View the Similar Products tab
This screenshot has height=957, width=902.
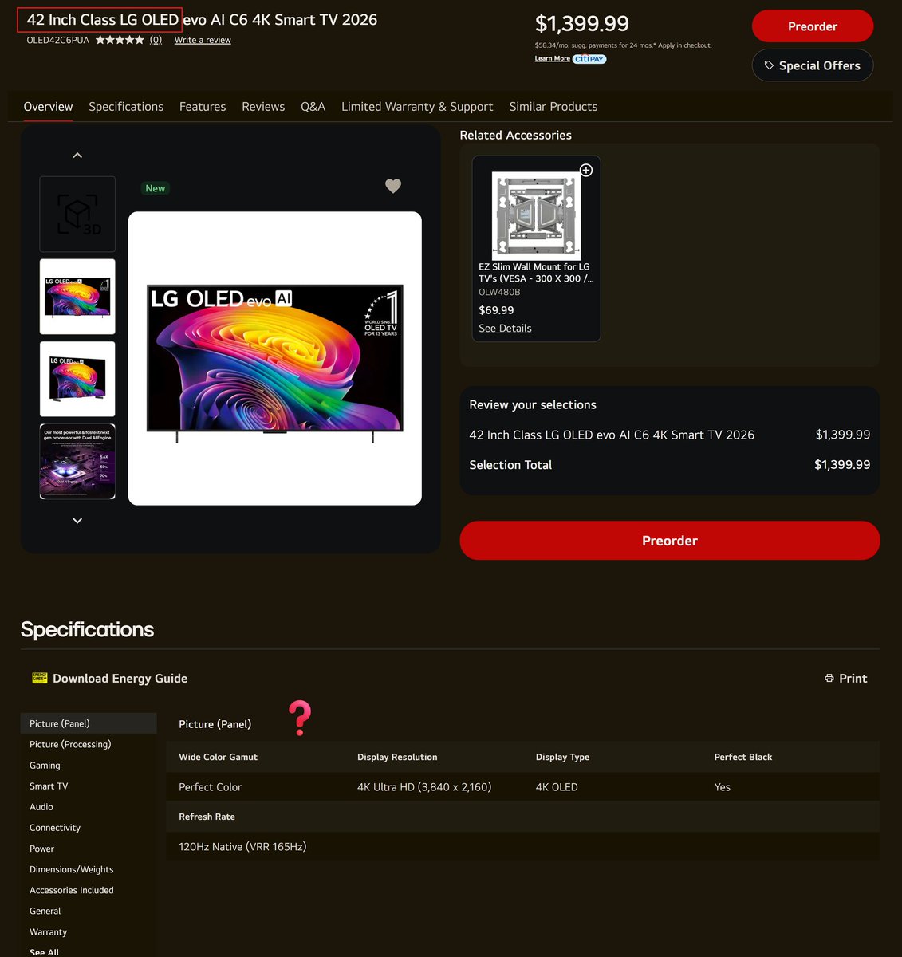coord(553,107)
